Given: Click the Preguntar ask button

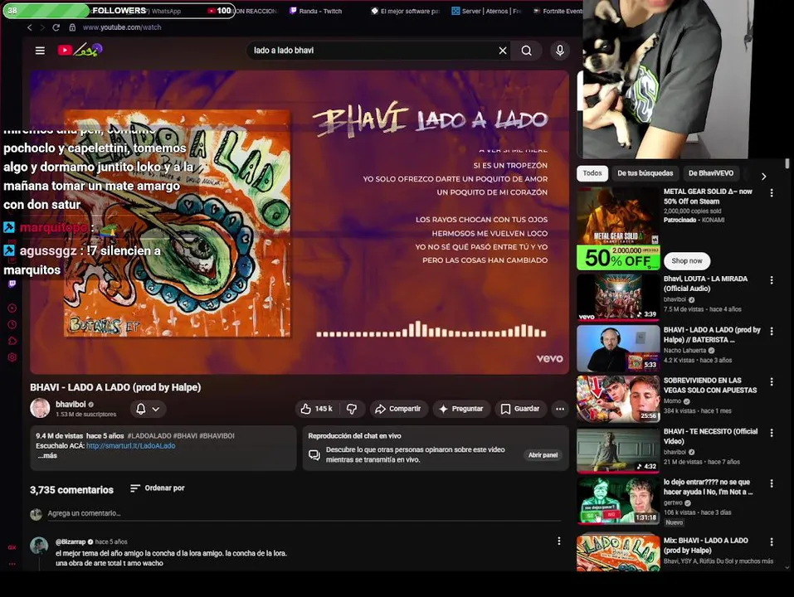Looking at the screenshot, I should click(461, 409).
